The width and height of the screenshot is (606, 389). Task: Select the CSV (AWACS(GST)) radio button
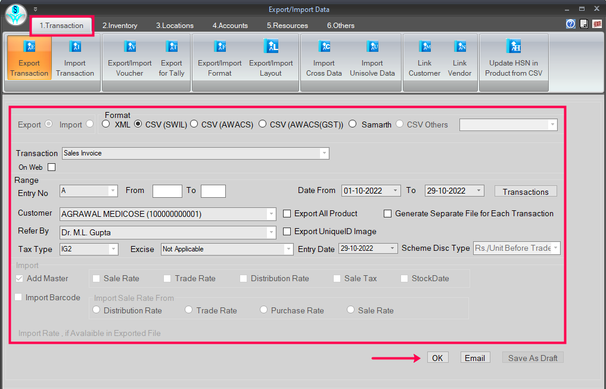point(262,124)
